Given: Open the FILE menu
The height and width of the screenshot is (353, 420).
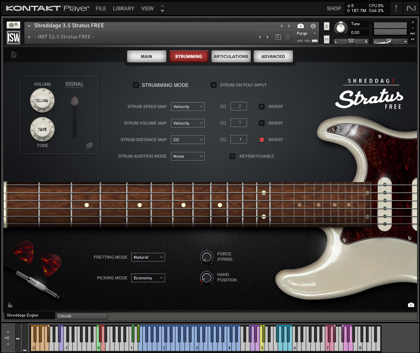Looking at the screenshot, I should click(x=101, y=9).
